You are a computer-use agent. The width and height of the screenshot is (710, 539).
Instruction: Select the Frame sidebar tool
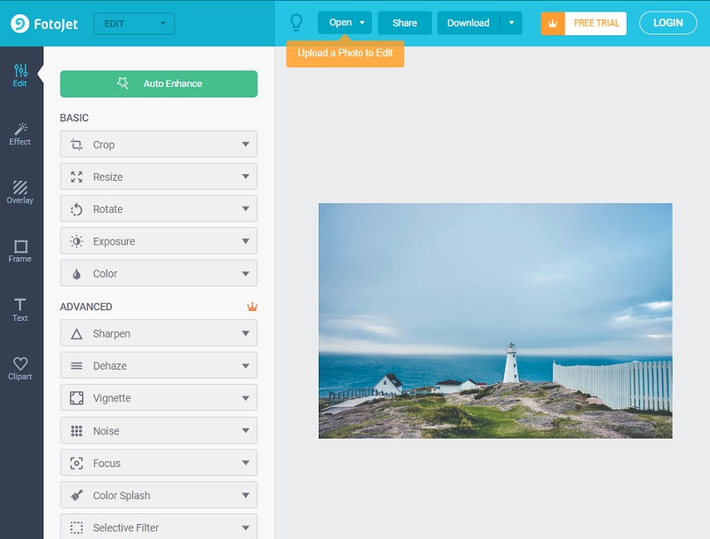click(20, 251)
